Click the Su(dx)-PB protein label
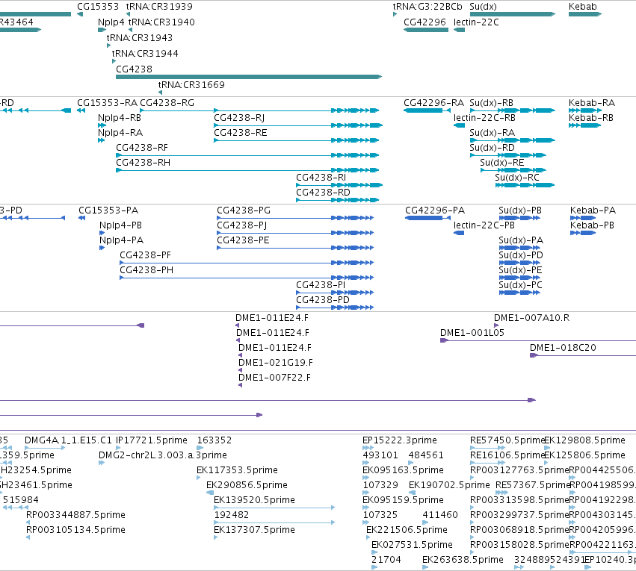The width and height of the screenshot is (636, 571). [x=520, y=210]
